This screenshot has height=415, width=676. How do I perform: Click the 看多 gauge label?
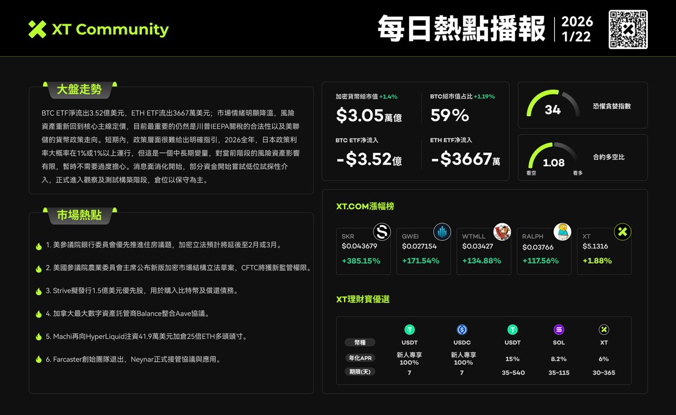(x=578, y=173)
